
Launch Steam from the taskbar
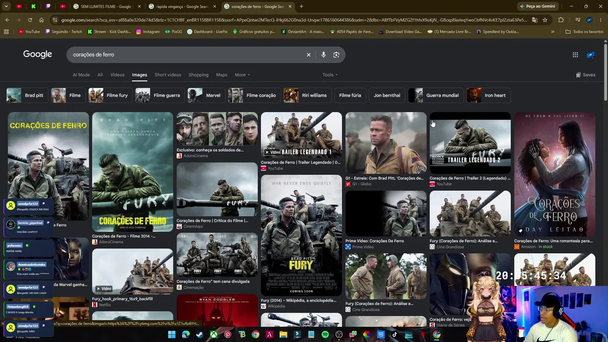(199, 334)
